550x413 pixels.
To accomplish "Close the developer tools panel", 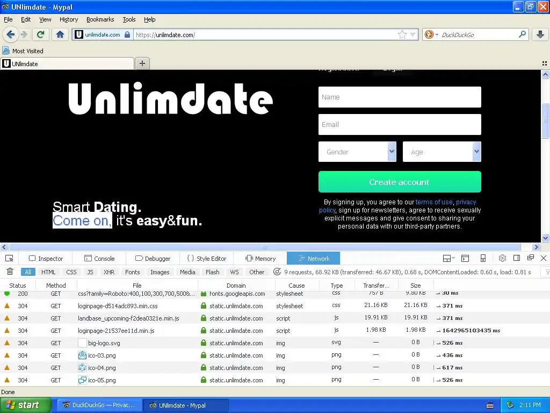I will (x=544, y=258).
